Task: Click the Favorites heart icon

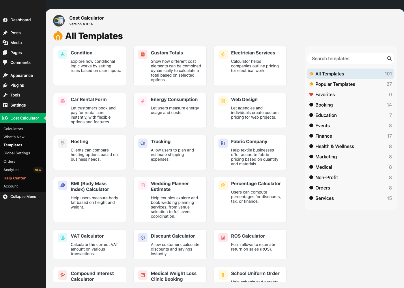Action: tap(311, 94)
